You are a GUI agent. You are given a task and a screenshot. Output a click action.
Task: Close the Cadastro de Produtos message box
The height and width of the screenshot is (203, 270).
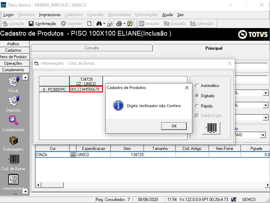tap(187, 88)
